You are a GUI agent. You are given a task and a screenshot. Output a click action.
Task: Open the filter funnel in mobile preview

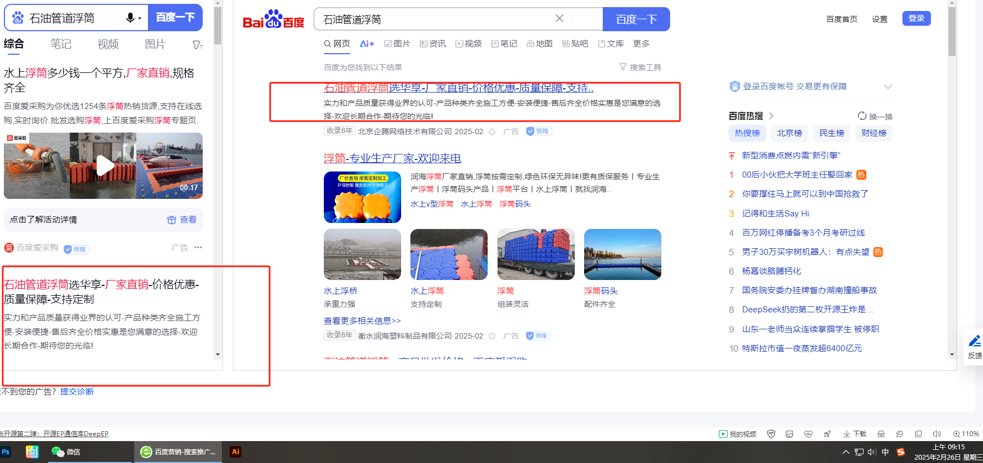(197, 44)
